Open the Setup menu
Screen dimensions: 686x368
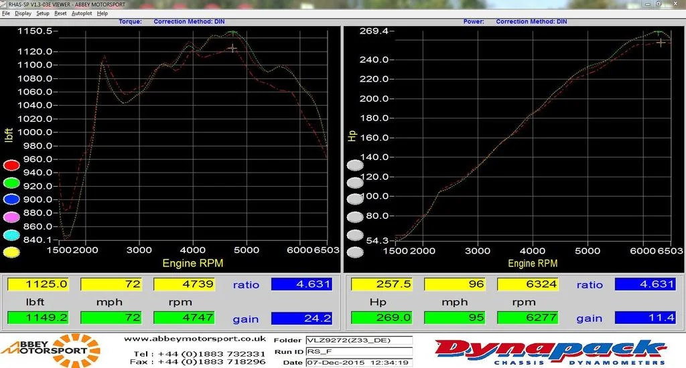click(42, 13)
